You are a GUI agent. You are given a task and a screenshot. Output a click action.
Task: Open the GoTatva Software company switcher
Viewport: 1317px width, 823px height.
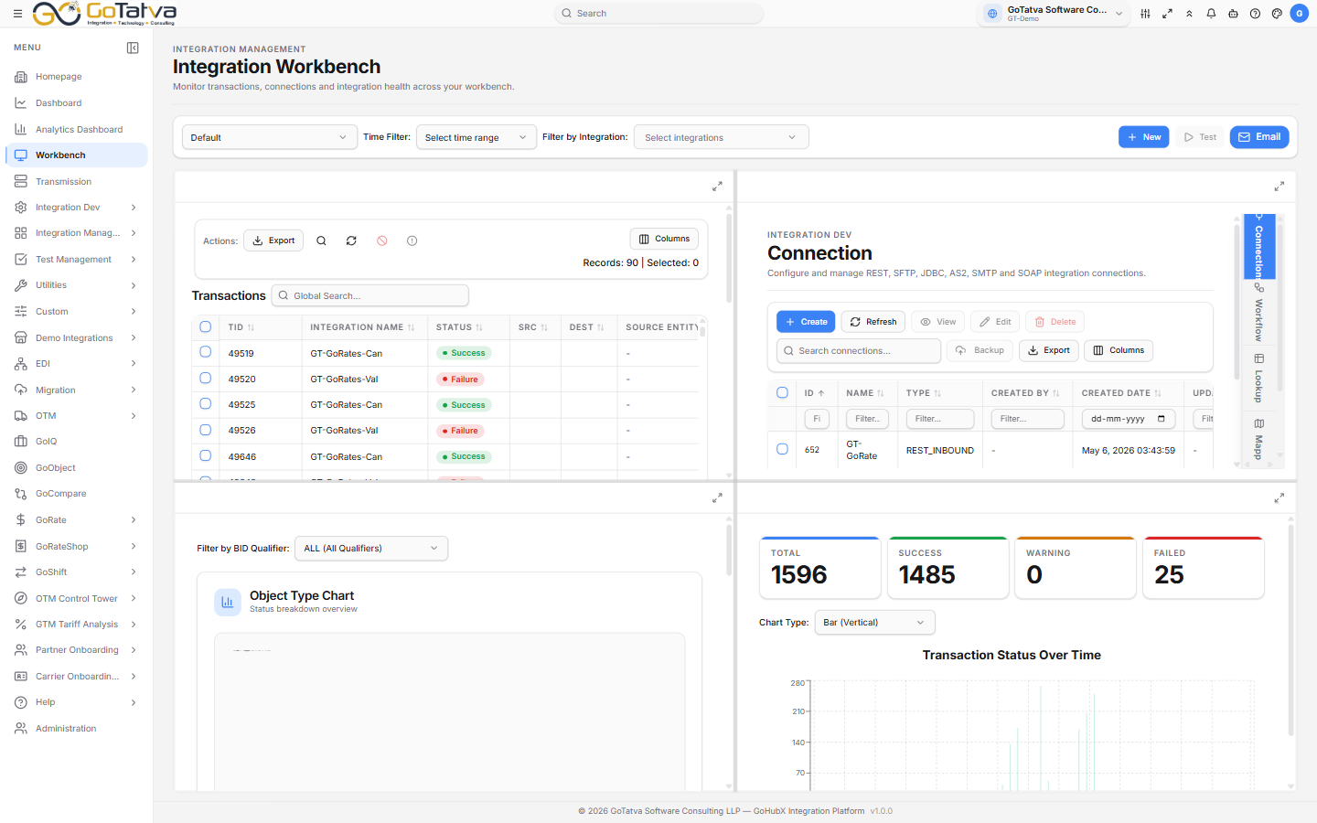[1055, 14]
